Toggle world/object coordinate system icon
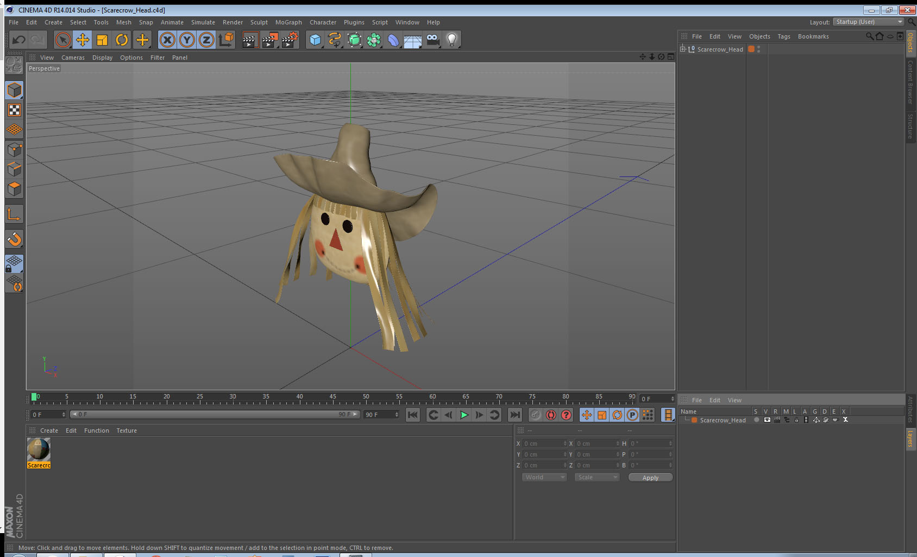This screenshot has width=917, height=557. coord(226,40)
